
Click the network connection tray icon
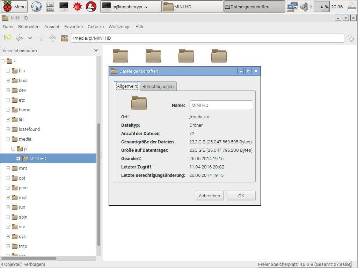(292, 7)
